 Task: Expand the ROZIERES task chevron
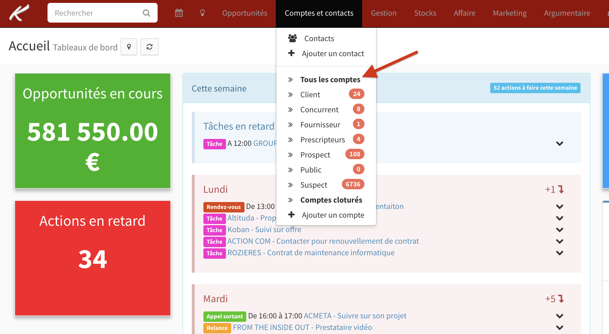[559, 253]
